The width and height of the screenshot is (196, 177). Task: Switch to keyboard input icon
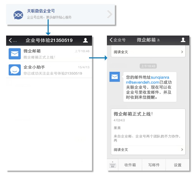113,165
